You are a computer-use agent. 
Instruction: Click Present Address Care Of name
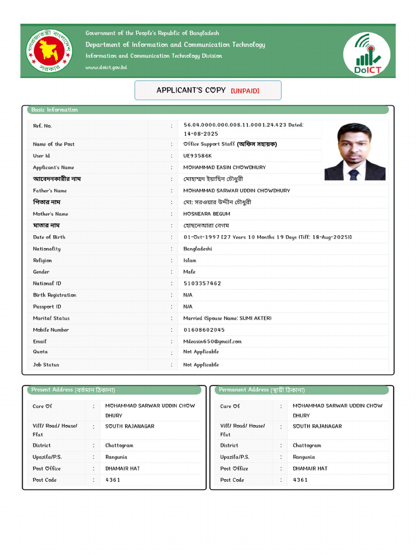click(x=150, y=411)
